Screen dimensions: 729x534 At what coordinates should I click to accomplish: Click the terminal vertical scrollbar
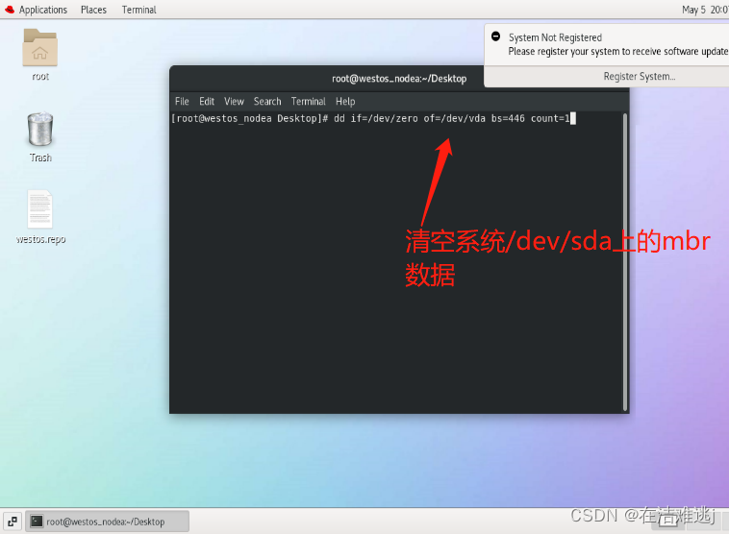pyautogui.click(x=625, y=262)
